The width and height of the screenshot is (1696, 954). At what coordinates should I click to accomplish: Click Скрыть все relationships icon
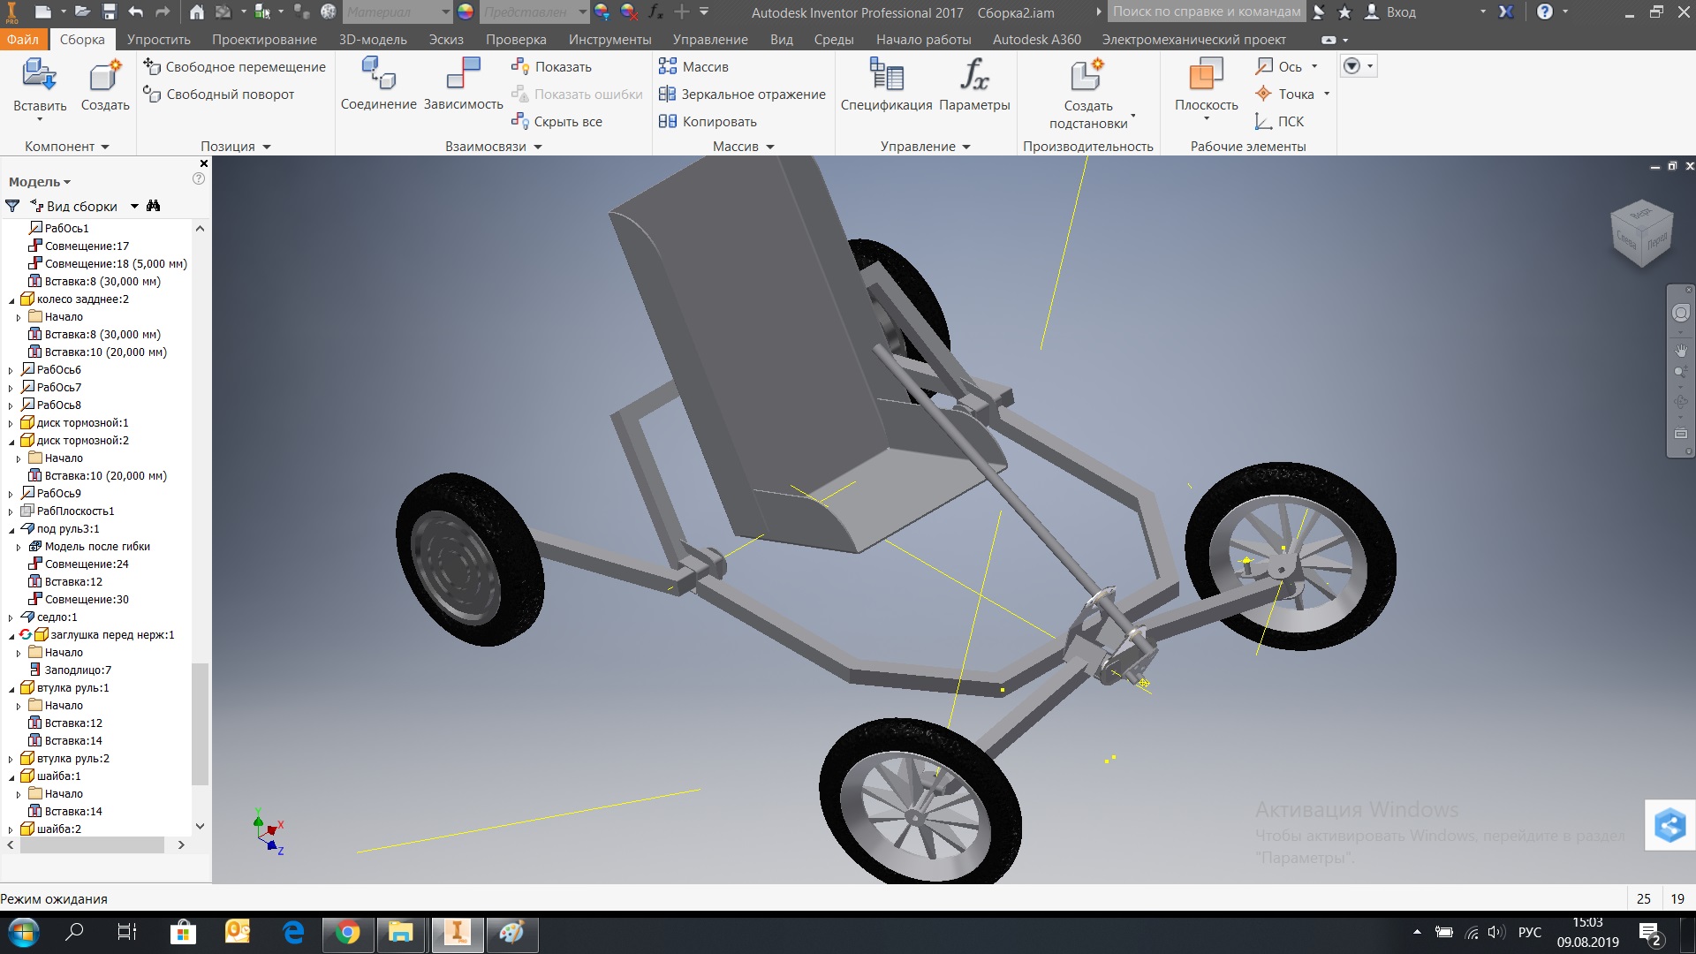click(519, 122)
